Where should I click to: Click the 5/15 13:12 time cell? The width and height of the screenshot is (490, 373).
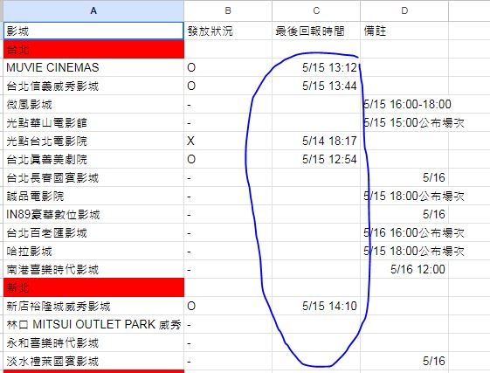316,67
